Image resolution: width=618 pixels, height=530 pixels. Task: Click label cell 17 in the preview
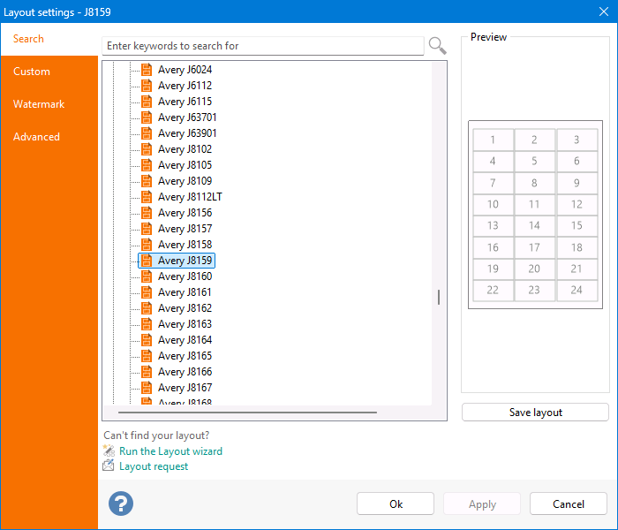(534, 248)
